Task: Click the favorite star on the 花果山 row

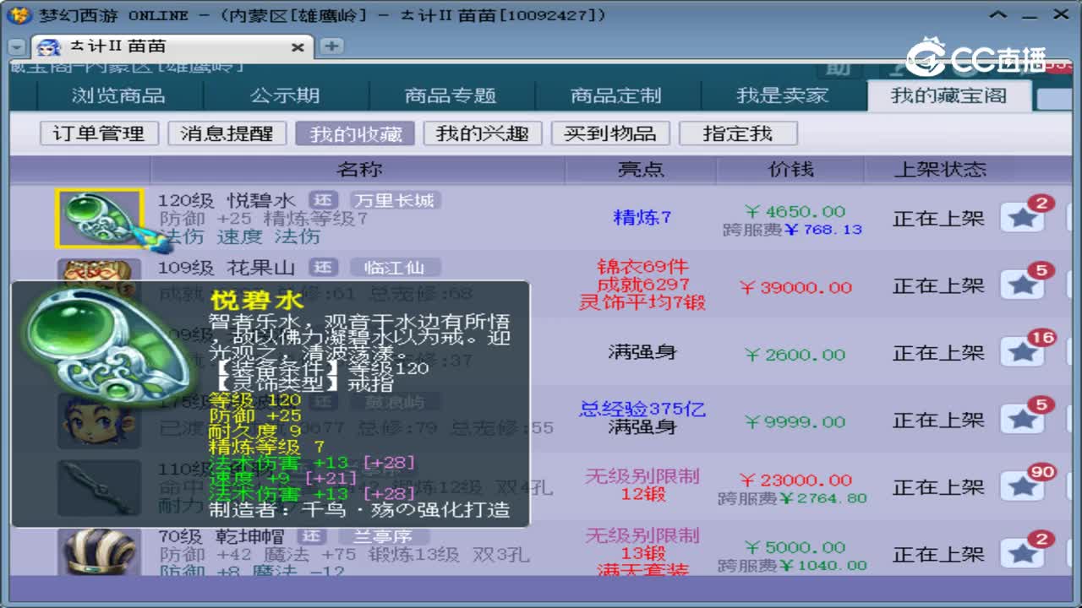Action: [x=1023, y=285]
